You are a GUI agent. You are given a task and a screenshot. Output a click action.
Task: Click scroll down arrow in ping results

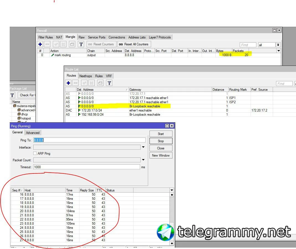click(172, 243)
